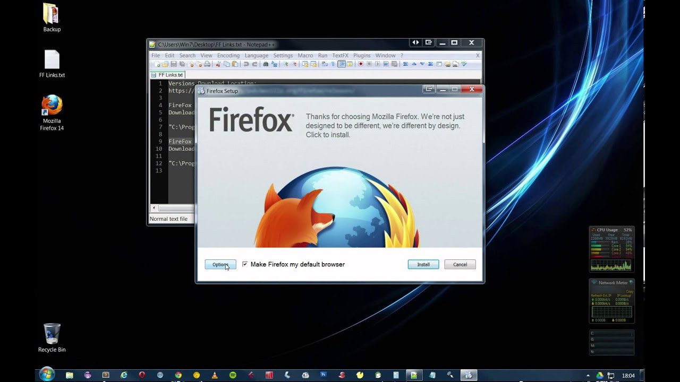Select the Mozilla Firefox 14 desktop shortcut
Viewport: 680px width, 382px height.
click(52, 113)
